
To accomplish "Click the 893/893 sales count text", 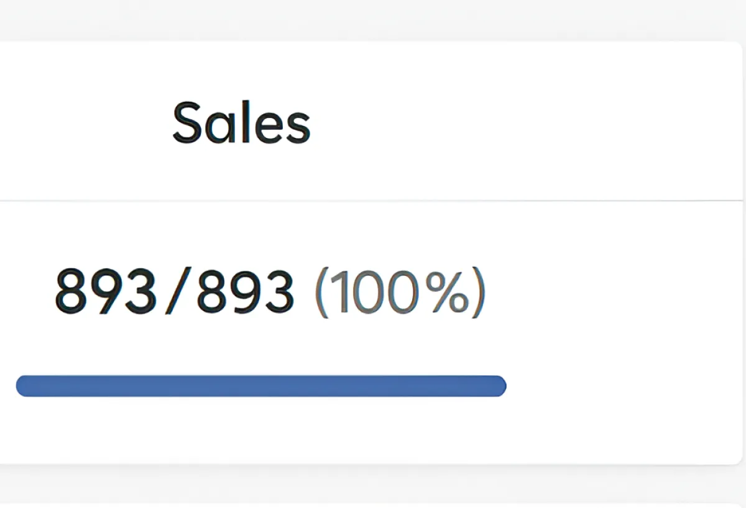I will pyautogui.click(x=174, y=292).
